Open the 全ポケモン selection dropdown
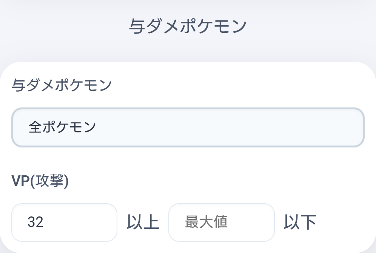 tap(188, 127)
